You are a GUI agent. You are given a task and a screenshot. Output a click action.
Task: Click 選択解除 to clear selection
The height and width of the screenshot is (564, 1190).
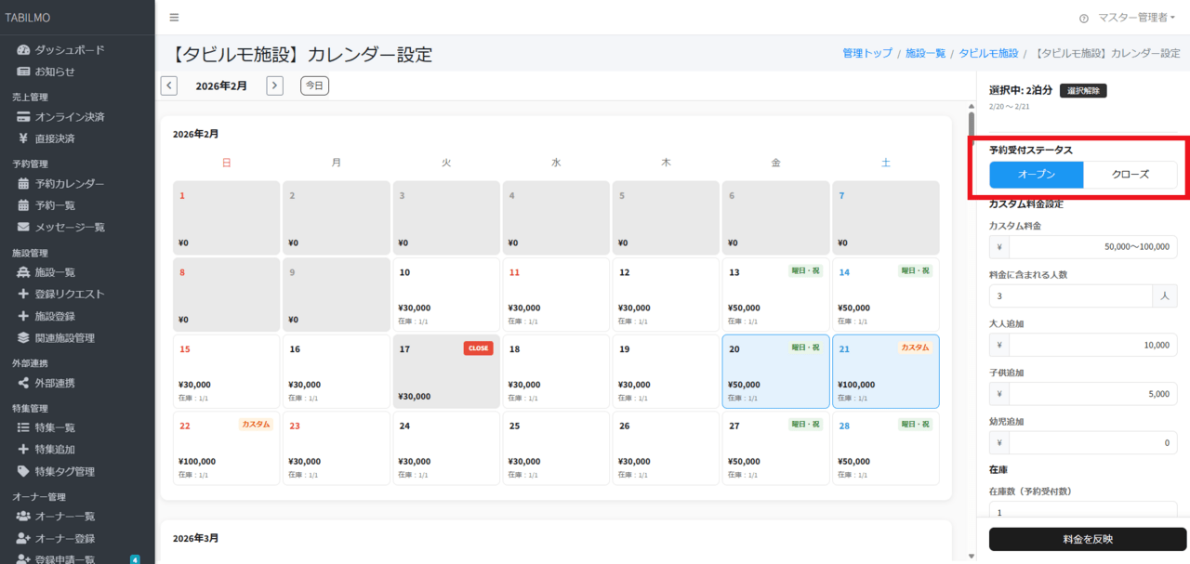point(1084,90)
